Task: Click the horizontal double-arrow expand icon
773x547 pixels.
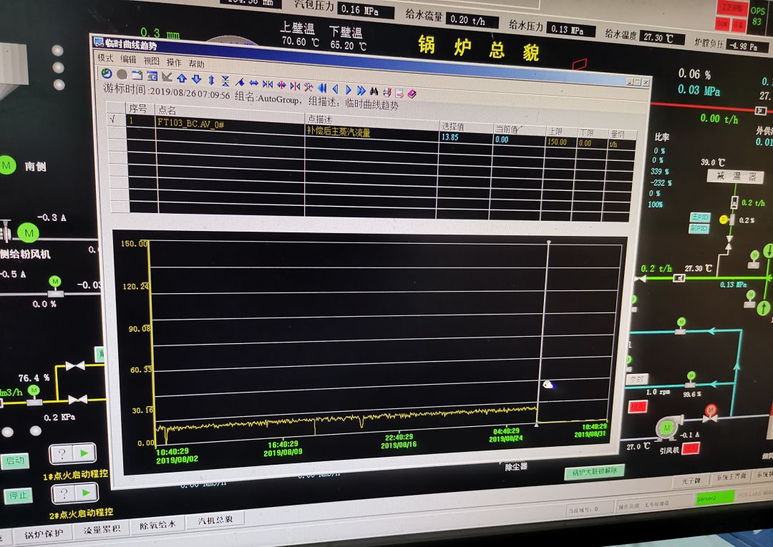Action: coord(254,83)
